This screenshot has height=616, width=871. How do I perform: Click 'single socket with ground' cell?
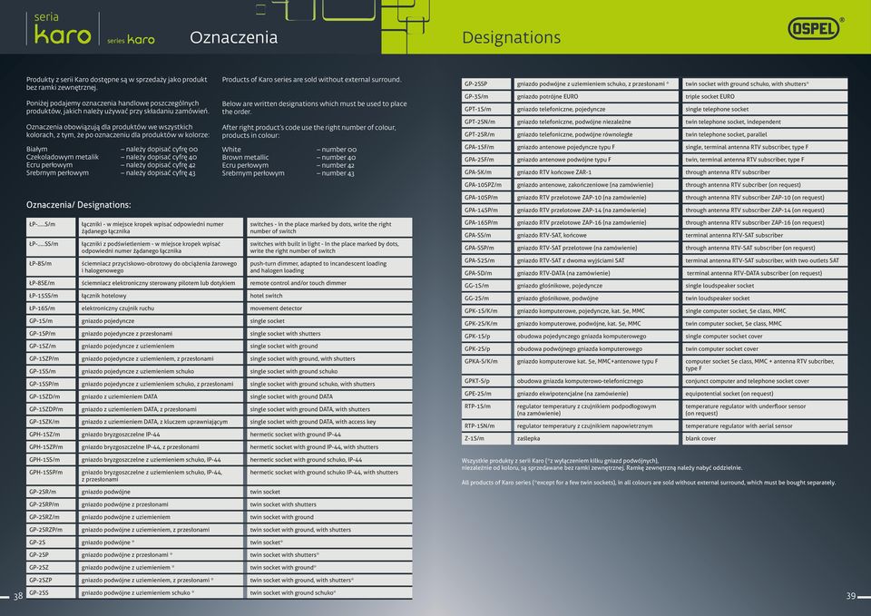(329, 346)
